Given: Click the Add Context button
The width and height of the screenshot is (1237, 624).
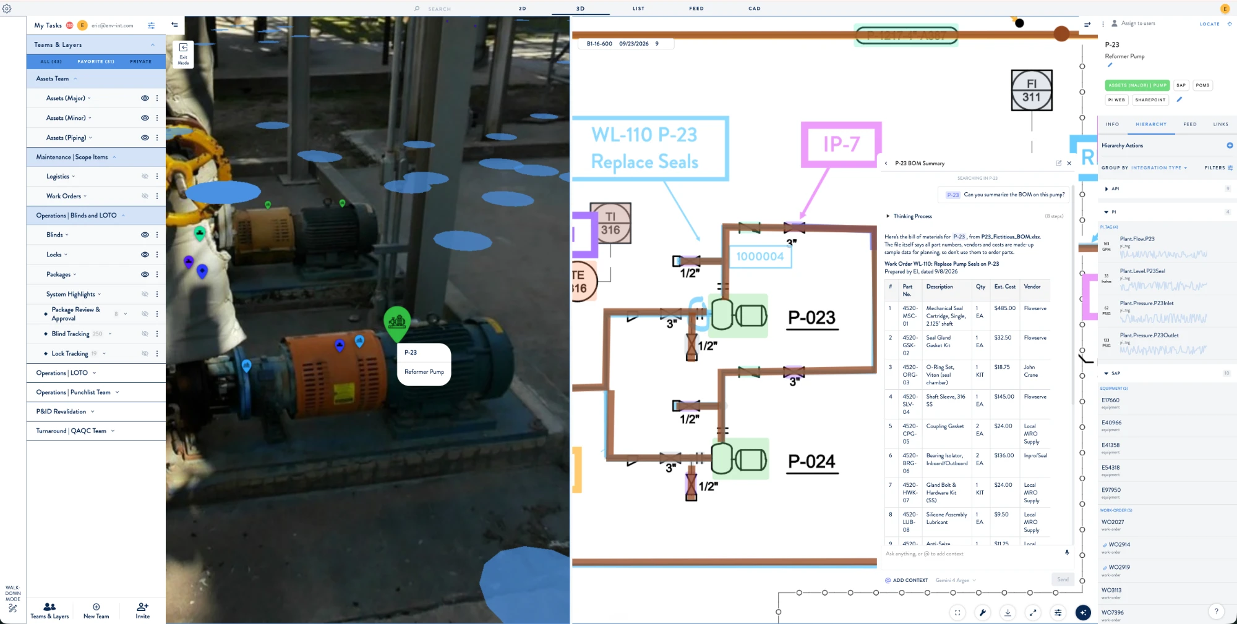Looking at the screenshot, I should tap(907, 580).
